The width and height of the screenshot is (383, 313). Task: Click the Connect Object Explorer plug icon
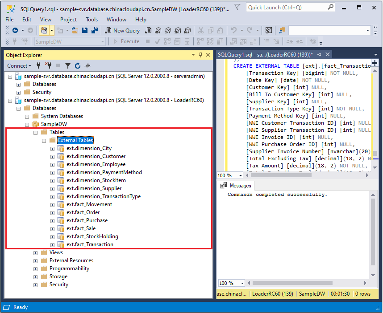[39, 65]
